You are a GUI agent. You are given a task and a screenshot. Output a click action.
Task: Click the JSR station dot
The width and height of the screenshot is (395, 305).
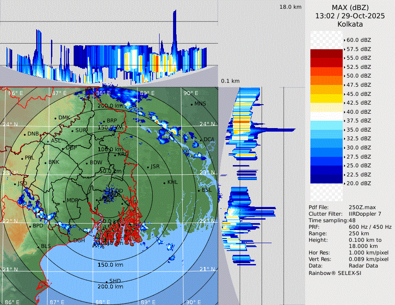pyautogui.click(x=148, y=167)
